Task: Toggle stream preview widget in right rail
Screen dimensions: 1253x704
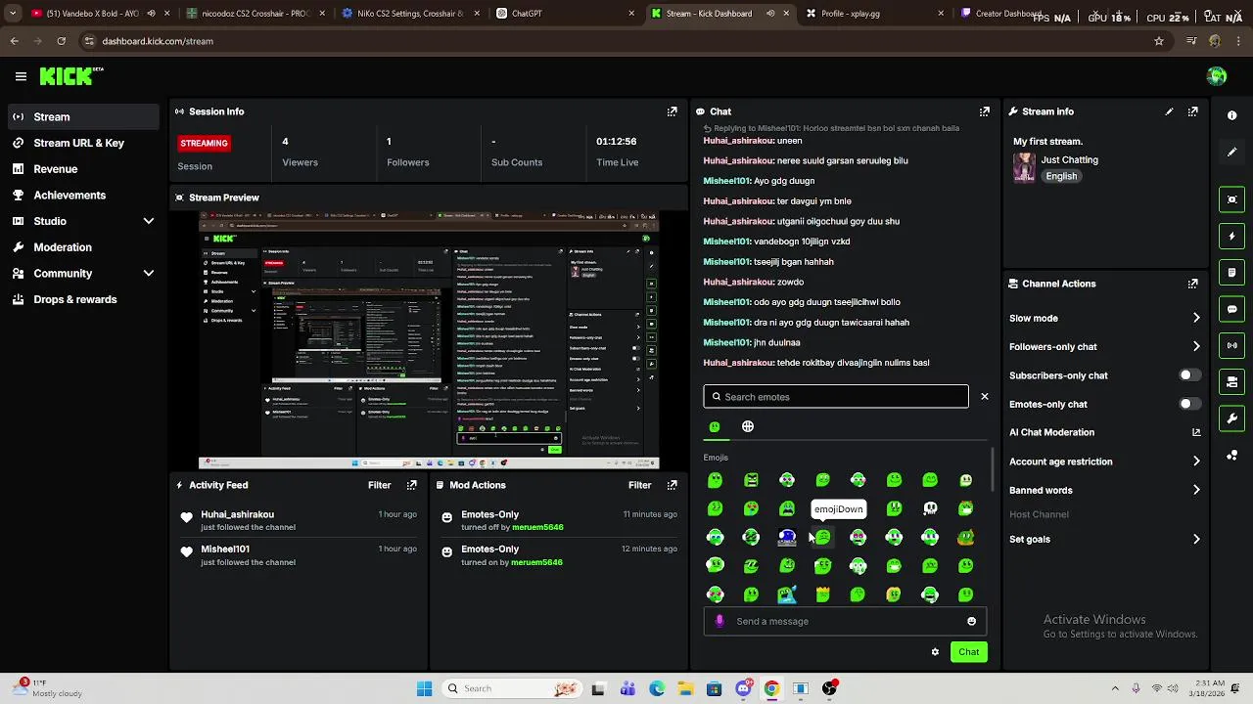Action: (1232, 199)
